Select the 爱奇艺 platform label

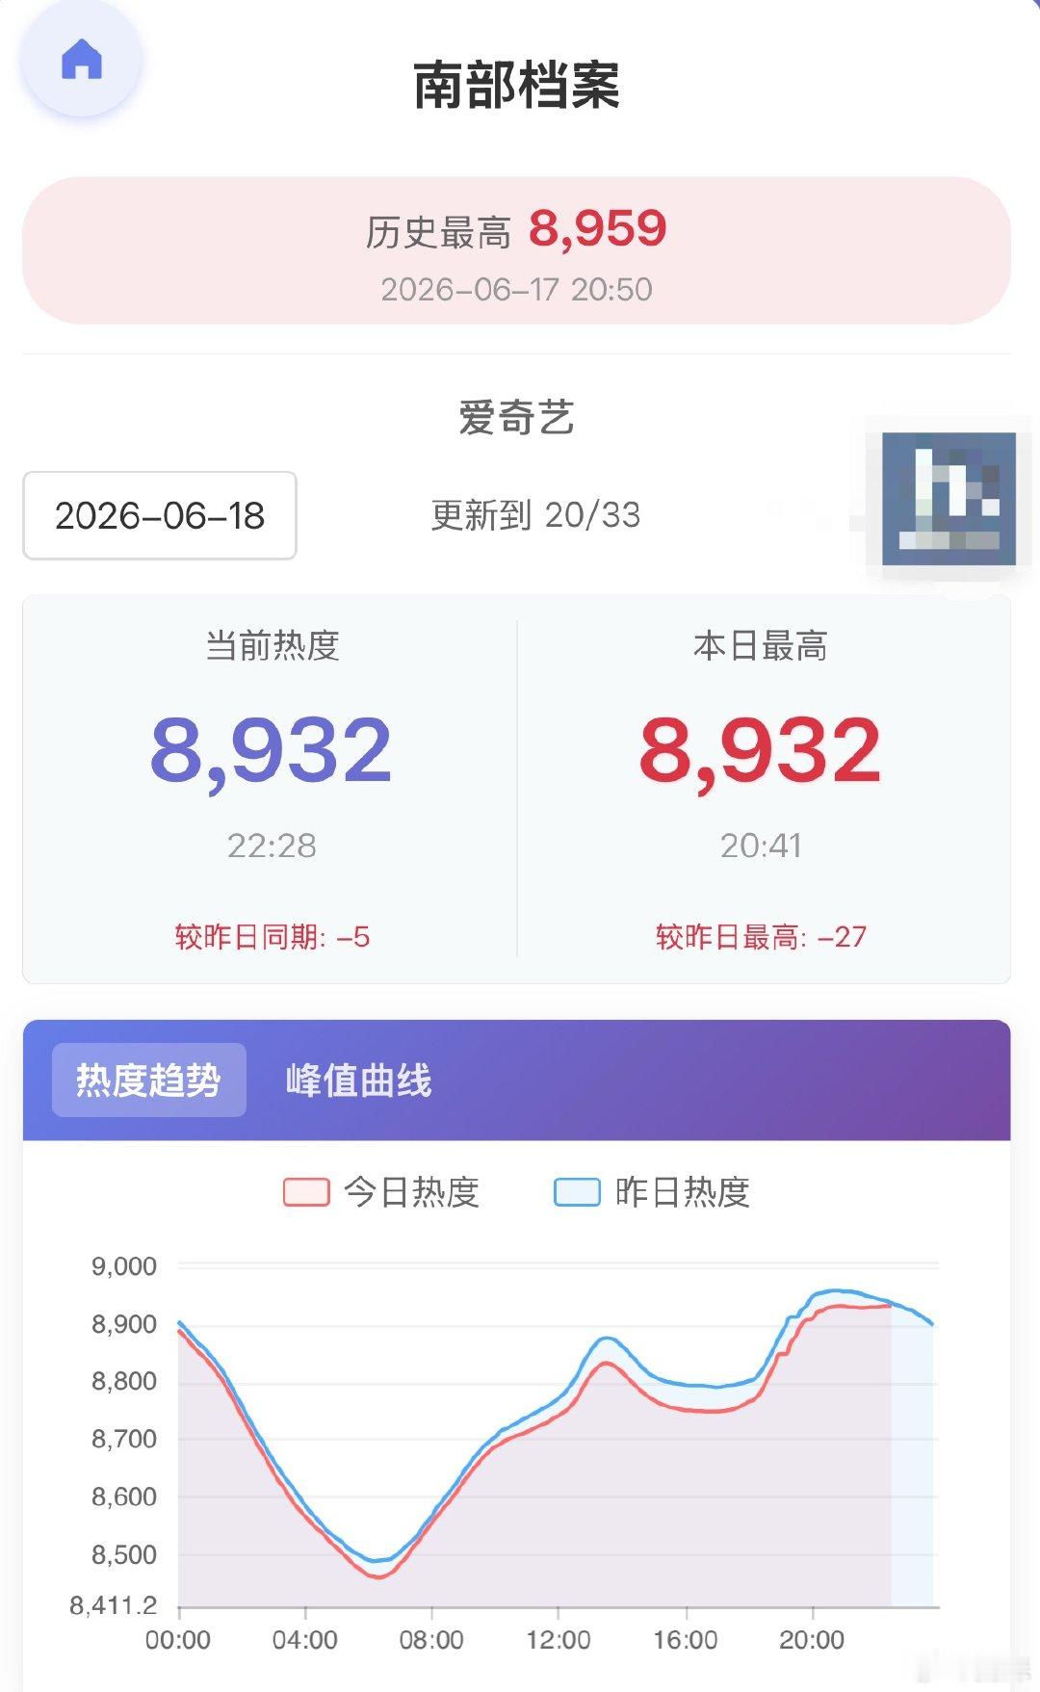point(516,417)
